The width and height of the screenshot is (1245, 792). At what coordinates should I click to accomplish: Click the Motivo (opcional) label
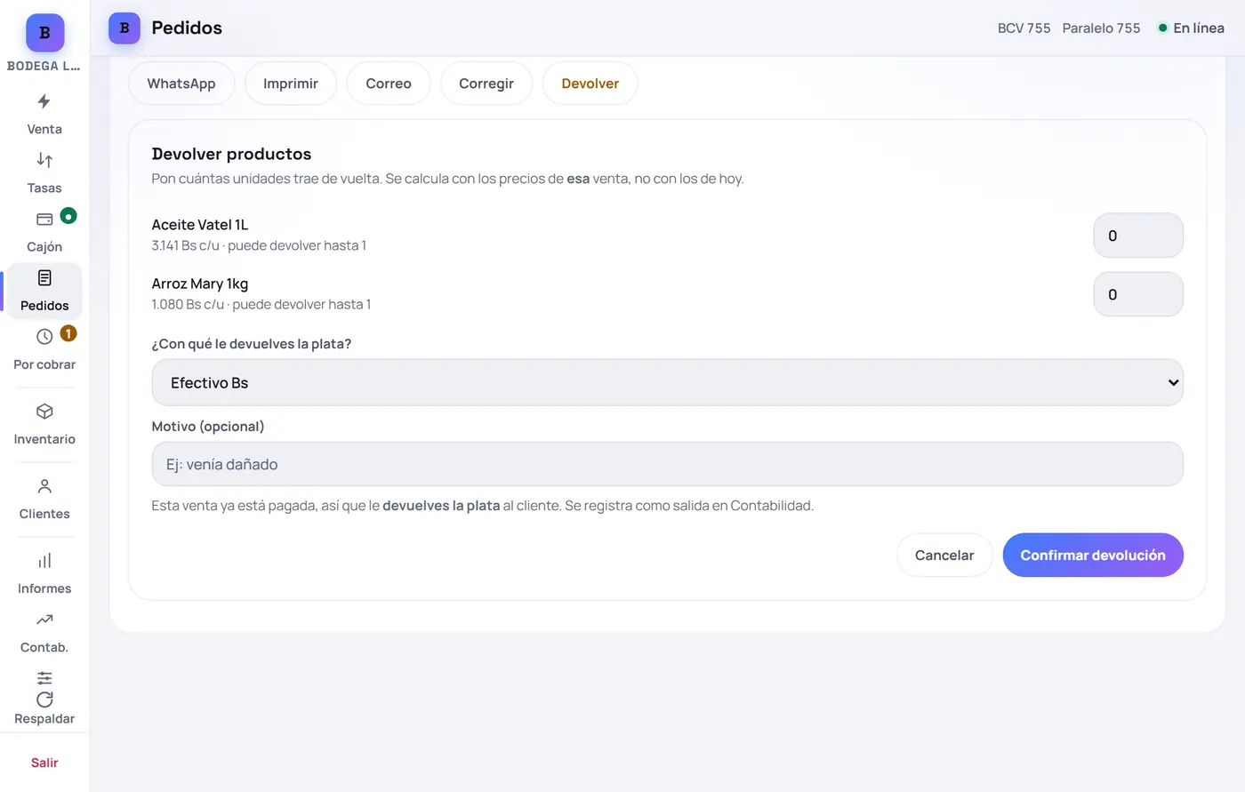(x=208, y=427)
